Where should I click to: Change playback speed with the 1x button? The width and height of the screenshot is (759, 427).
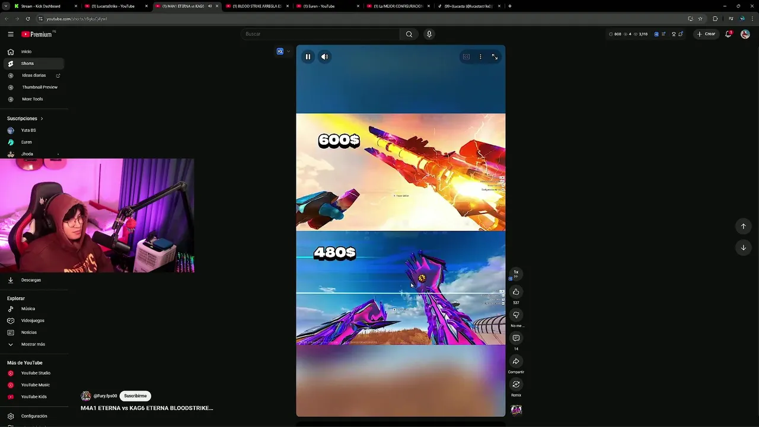pos(516,273)
